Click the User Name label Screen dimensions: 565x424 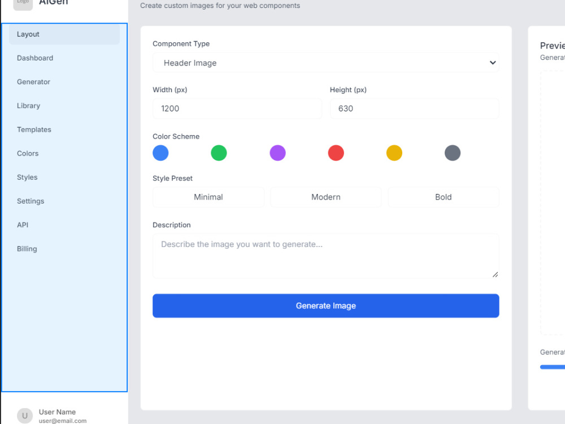[57, 412]
